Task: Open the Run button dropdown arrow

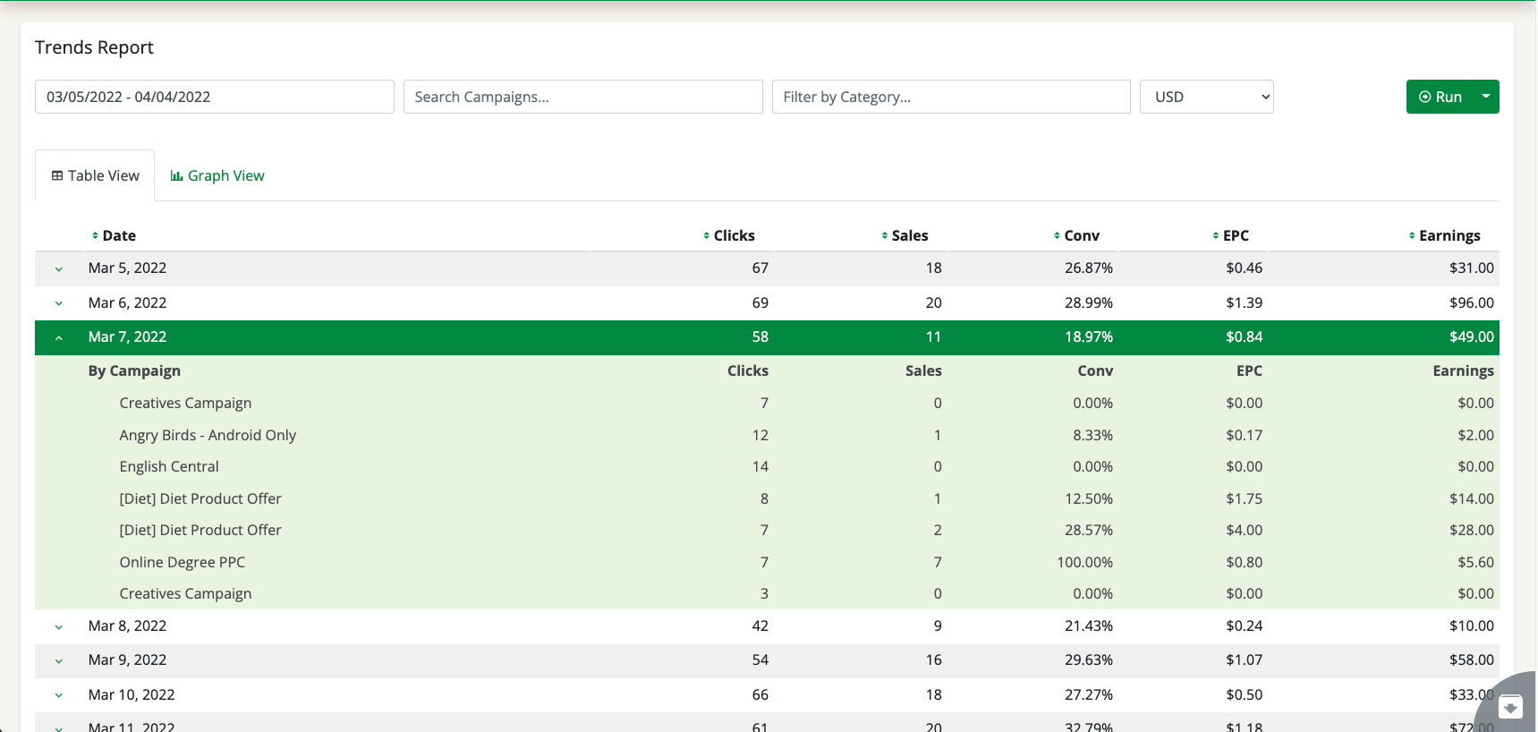Action: pos(1486,97)
